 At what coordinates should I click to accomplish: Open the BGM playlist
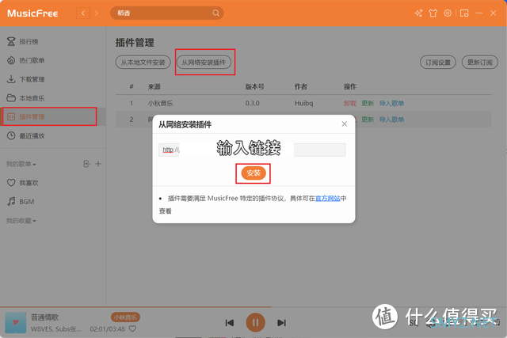coord(53,202)
